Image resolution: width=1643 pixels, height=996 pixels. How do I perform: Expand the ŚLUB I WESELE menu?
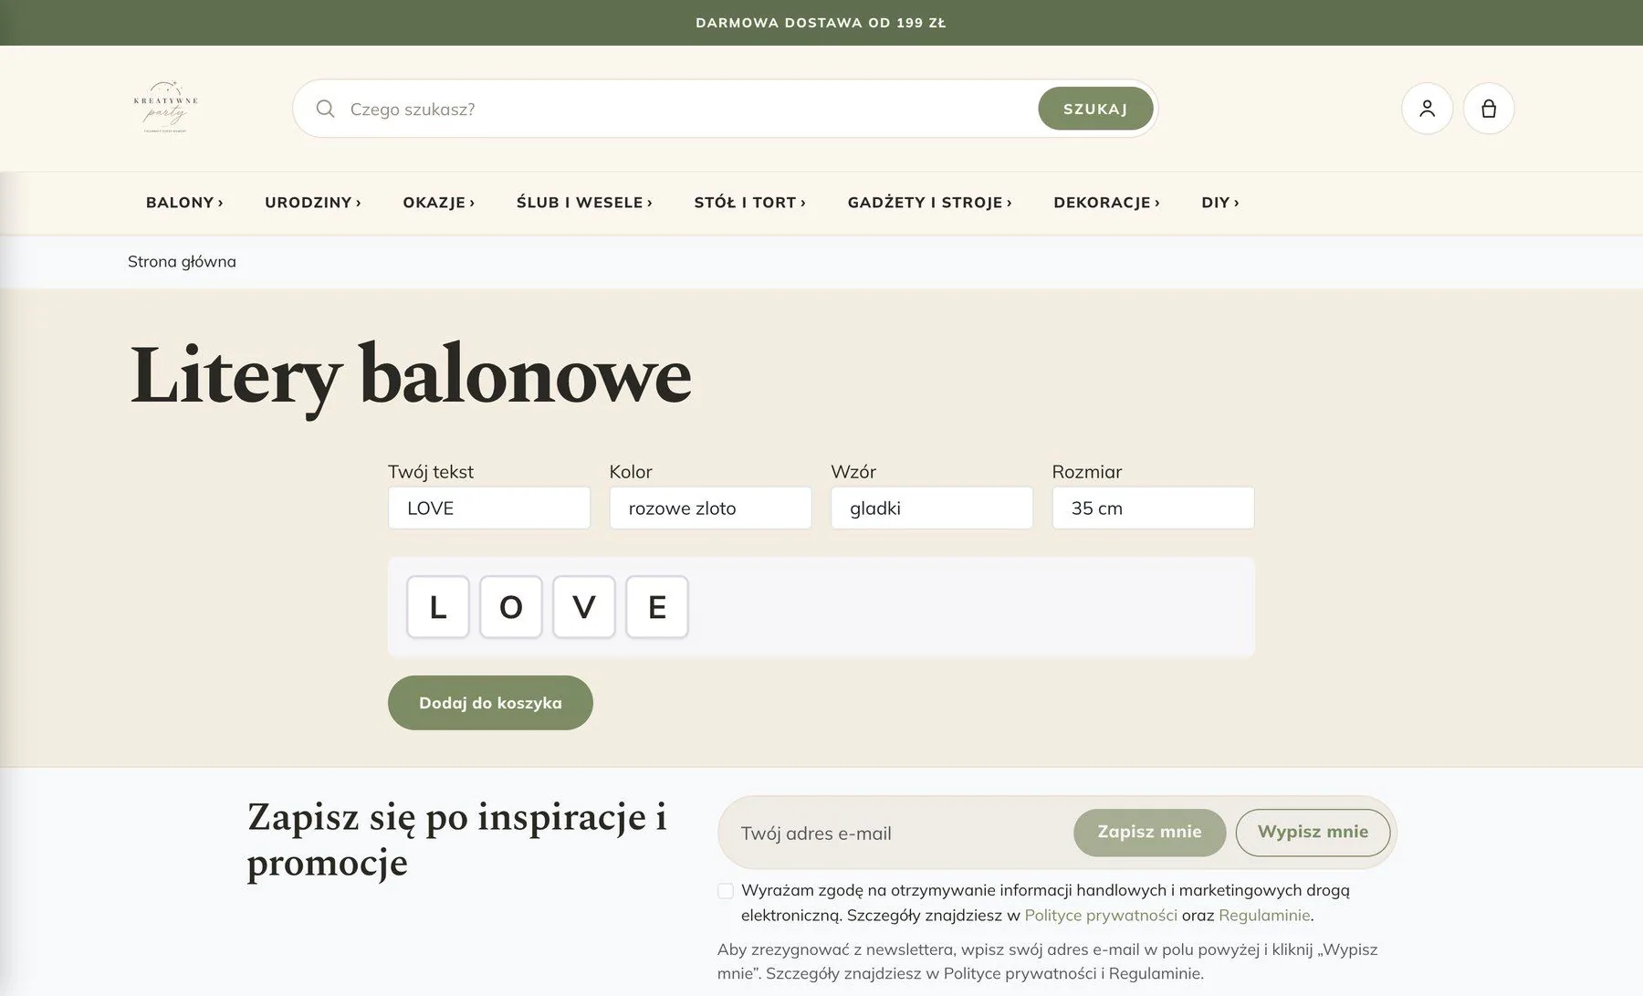584,203
